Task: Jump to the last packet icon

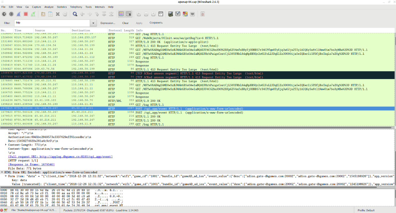Action: point(111,14)
